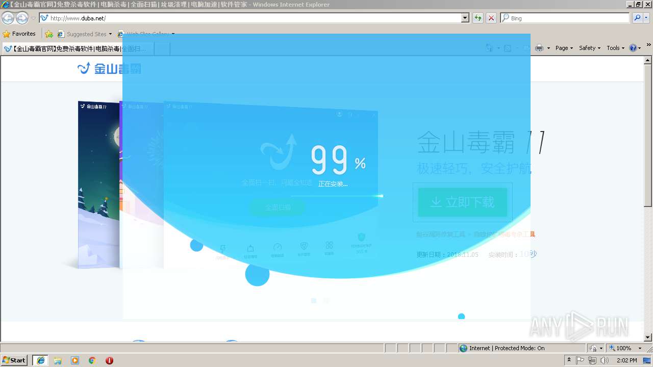
Task: Expand the print options dropdown arrow
Action: [x=548, y=48]
